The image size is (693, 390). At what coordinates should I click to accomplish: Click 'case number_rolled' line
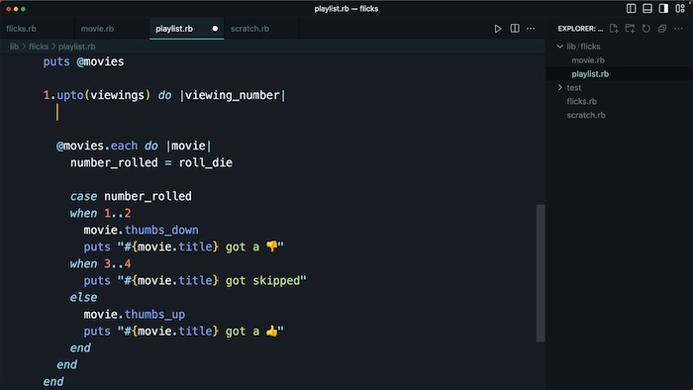pyautogui.click(x=131, y=196)
